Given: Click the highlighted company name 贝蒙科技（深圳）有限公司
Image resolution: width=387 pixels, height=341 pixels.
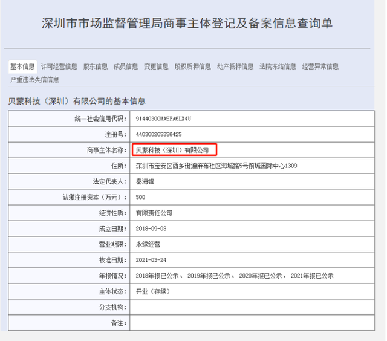Looking at the screenshot, I should click(174, 149).
